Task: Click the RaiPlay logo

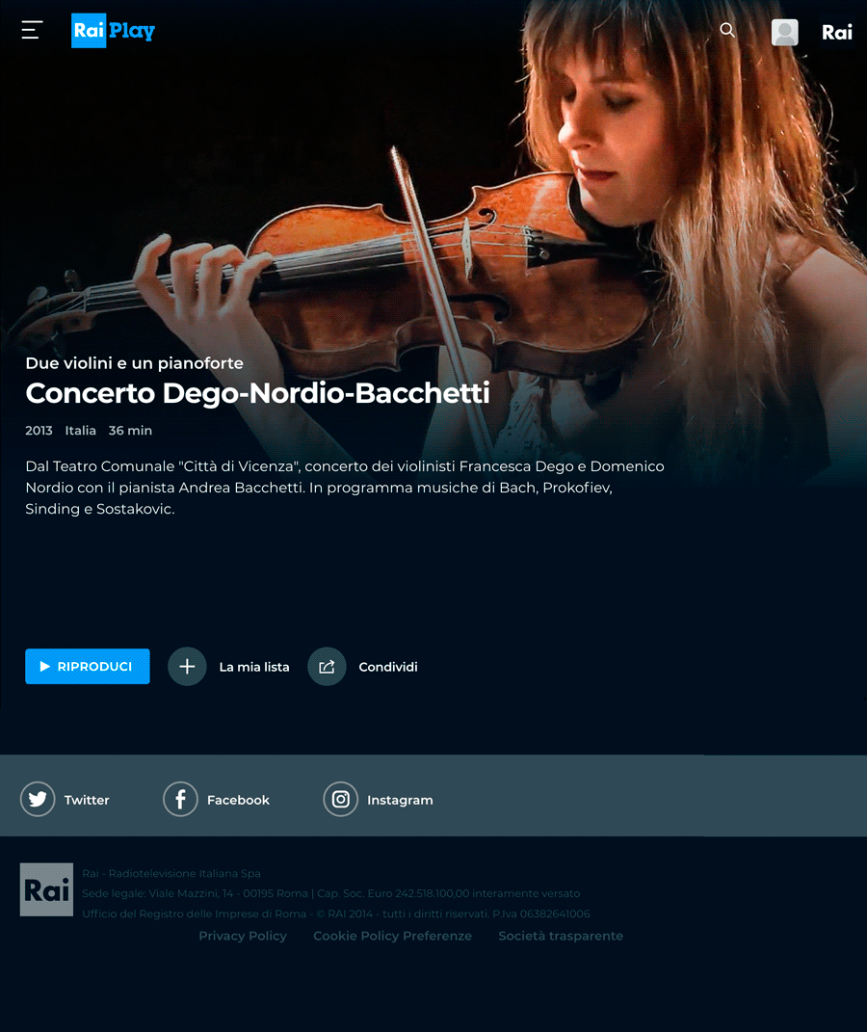Action: pyautogui.click(x=113, y=31)
